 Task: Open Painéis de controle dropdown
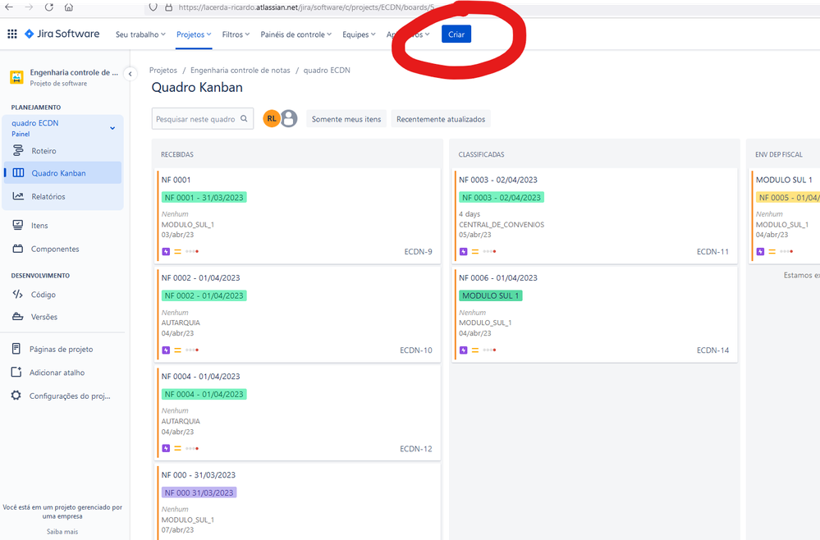296,34
